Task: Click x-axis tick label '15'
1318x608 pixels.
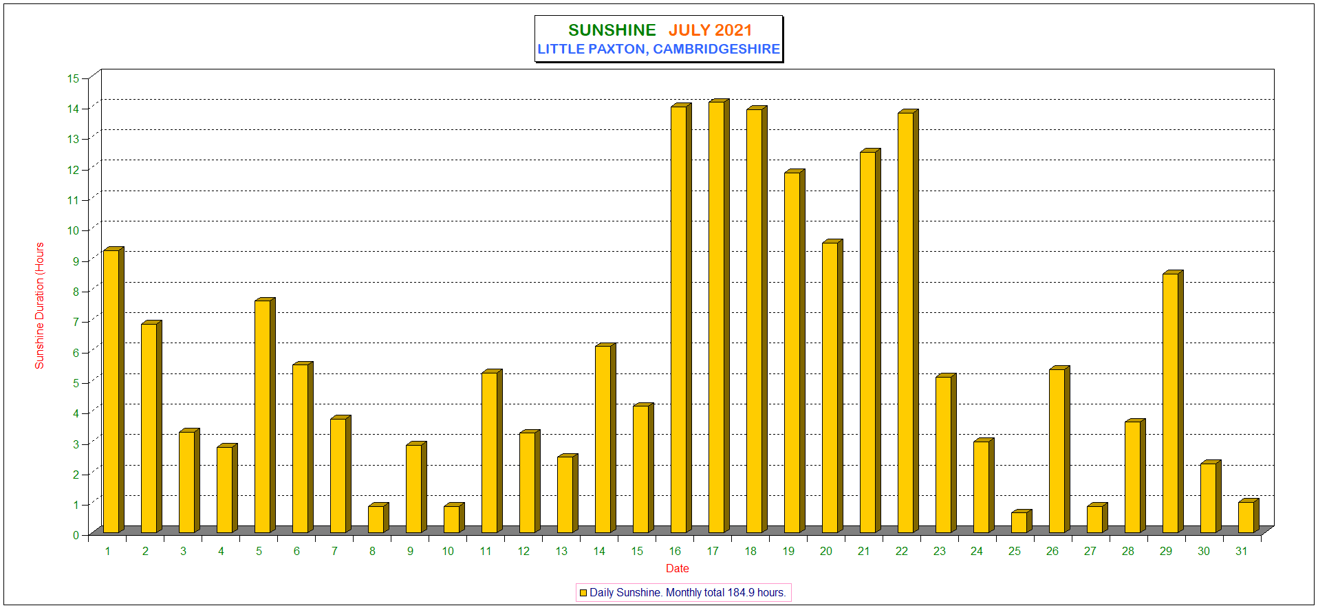Action: point(637,551)
